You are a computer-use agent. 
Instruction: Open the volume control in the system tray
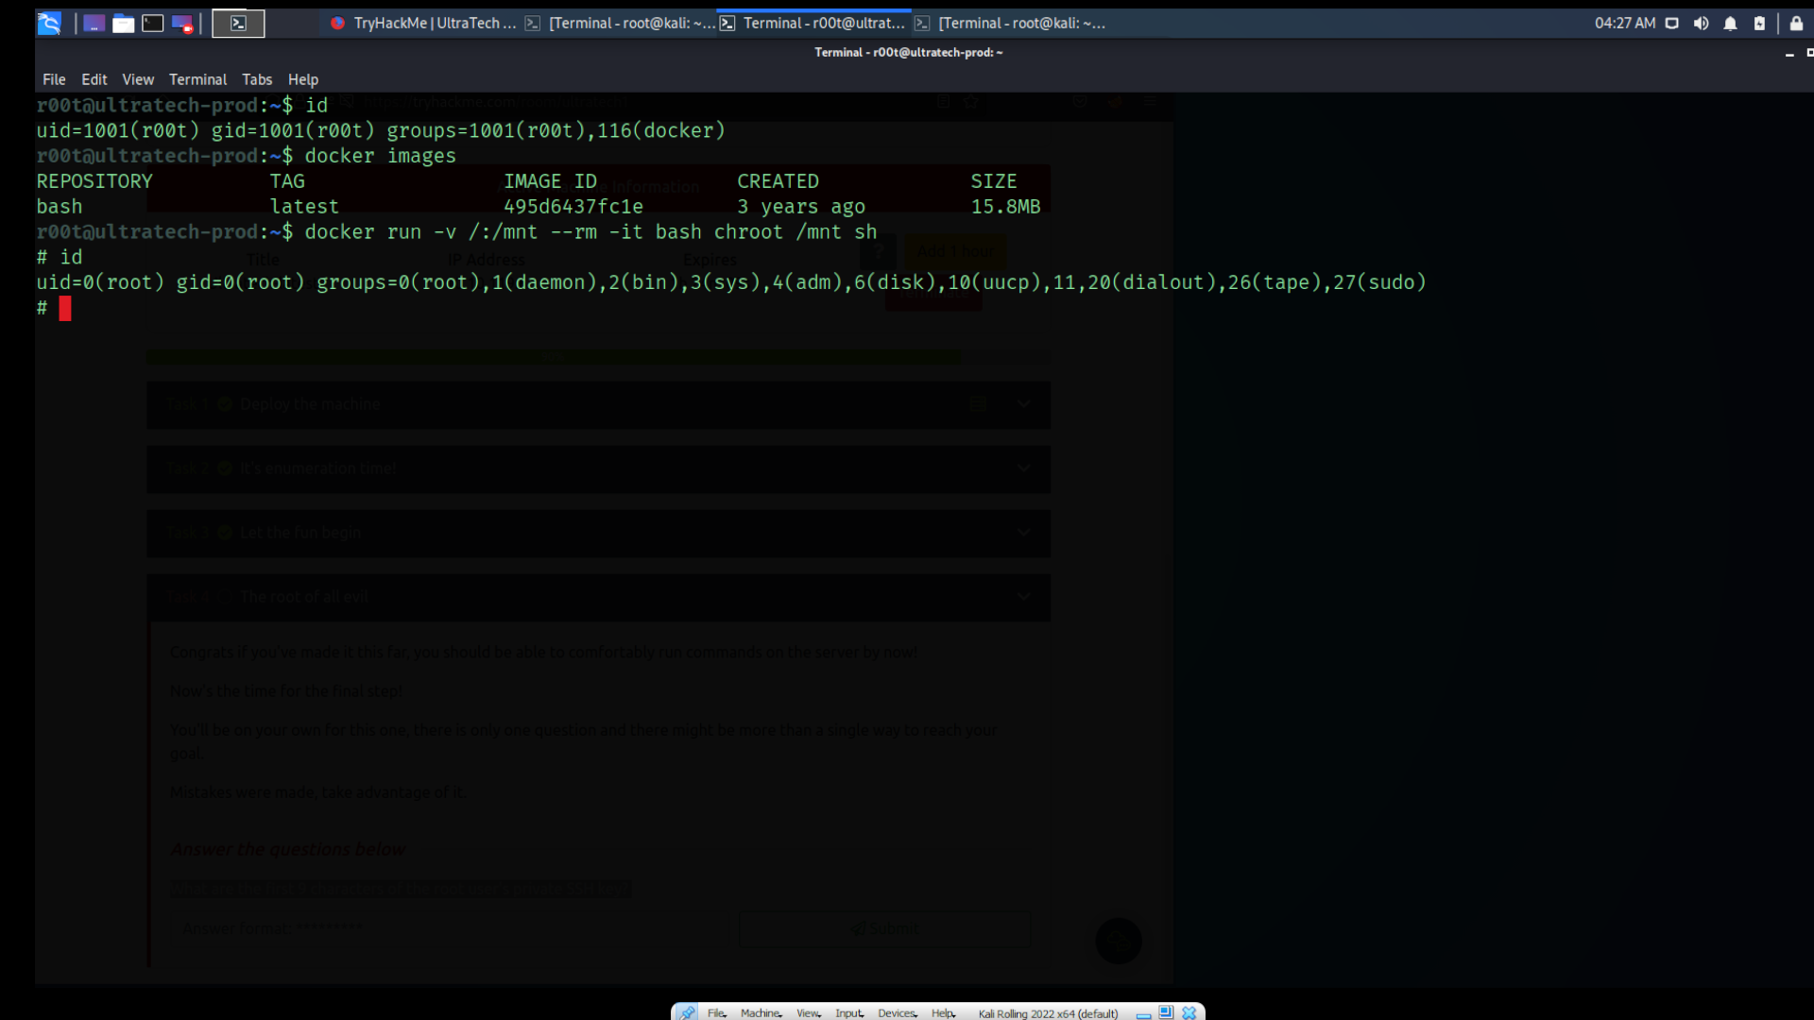click(x=1701, y=24)
